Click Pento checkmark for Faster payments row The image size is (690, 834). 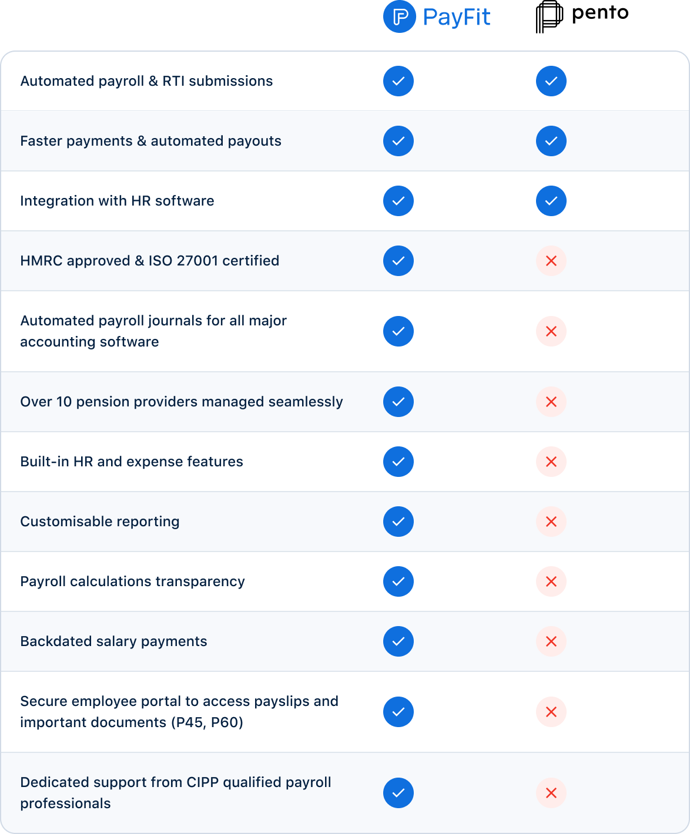click(551, 141)
